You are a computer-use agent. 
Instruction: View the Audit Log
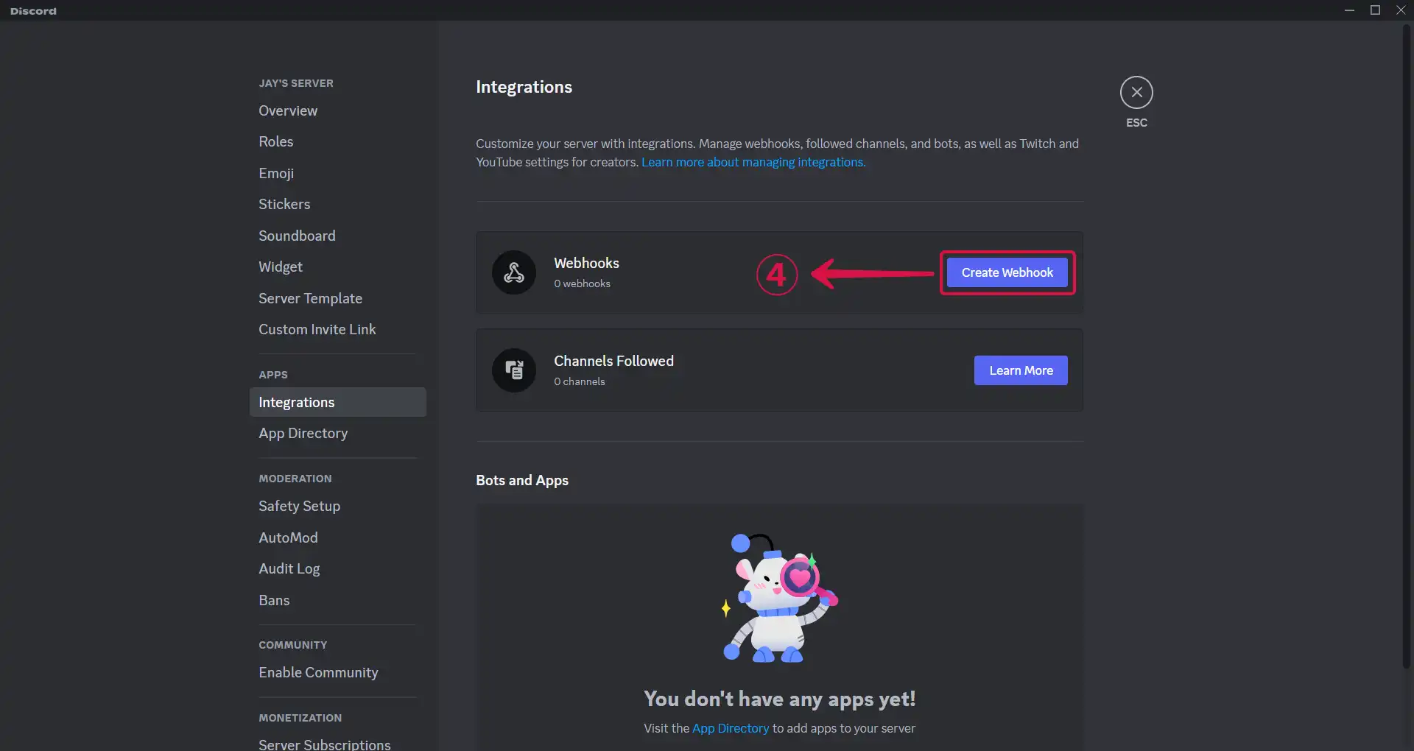(338, 568)
